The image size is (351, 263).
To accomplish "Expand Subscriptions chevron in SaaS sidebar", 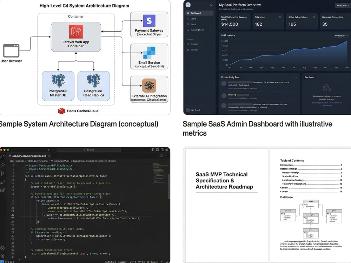I will (210, 30).
